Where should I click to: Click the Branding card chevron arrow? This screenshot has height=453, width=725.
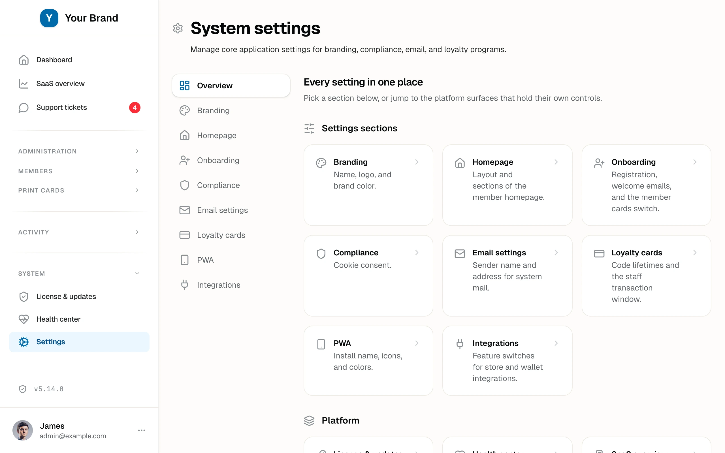click(417, 162)
